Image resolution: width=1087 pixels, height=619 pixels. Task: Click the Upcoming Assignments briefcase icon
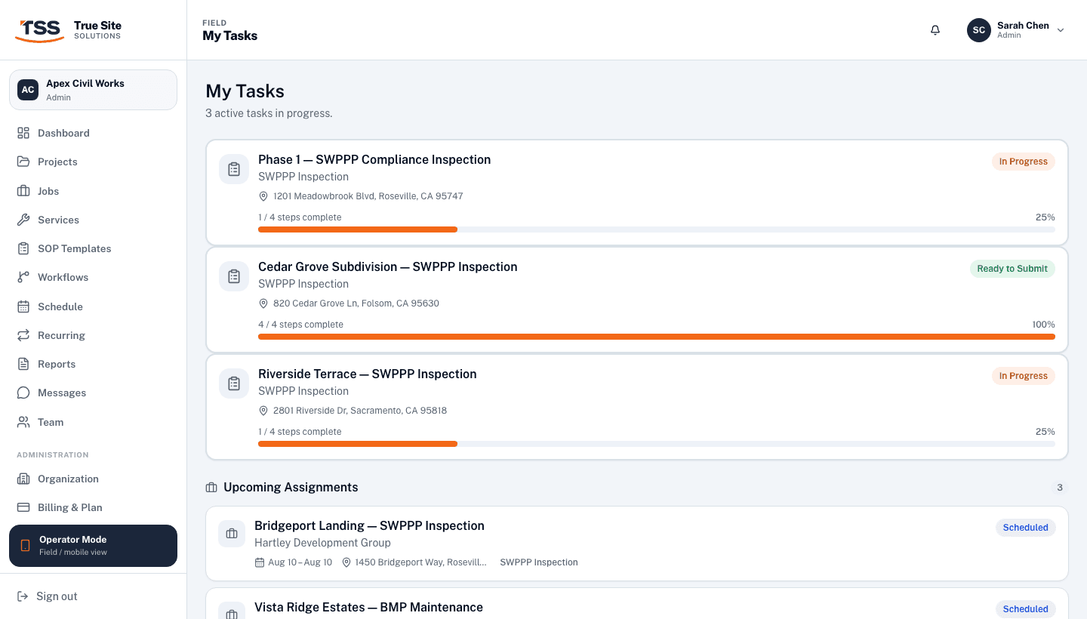[x=211, y=488]
